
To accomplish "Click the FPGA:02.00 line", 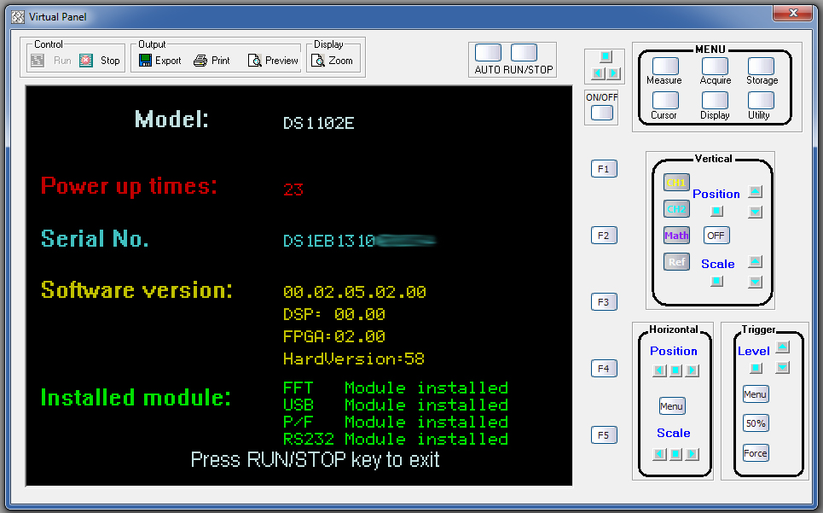I will click(334, 336).
